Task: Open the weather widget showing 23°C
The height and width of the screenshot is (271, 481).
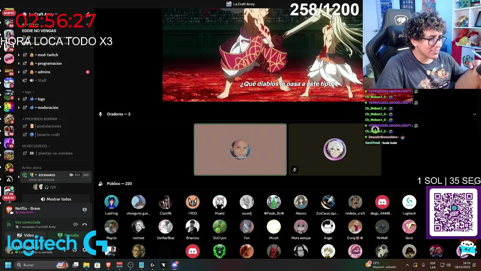Action: (x=381, y=265)
